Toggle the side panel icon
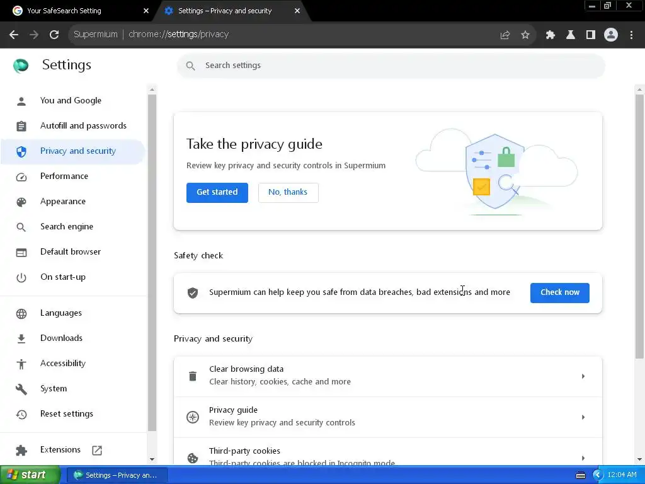This screenshot has width=645, height=484. 591,35
